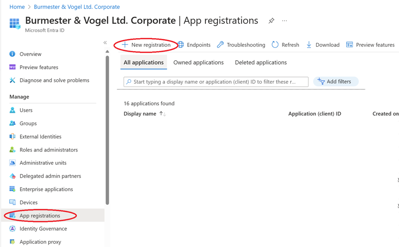Click the Created on column header

tap(385, 114)
